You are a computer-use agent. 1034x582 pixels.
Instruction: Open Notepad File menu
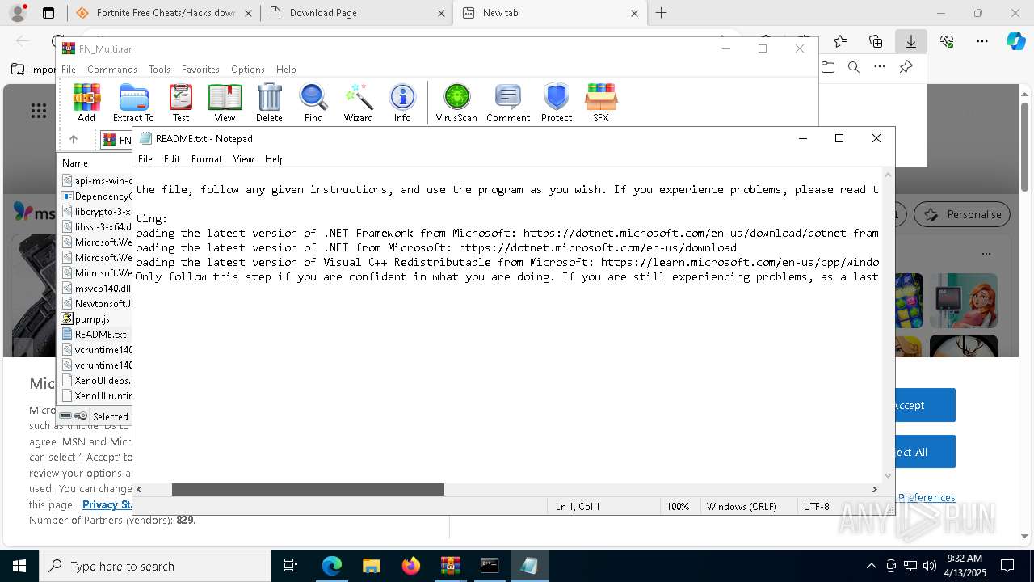145,159
